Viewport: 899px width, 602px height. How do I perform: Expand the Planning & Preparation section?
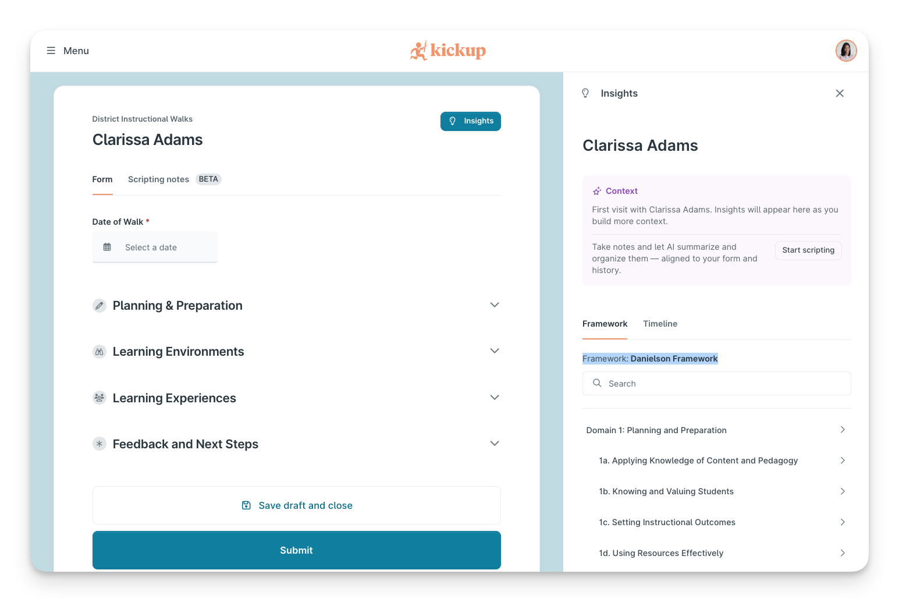pos(495,305)
